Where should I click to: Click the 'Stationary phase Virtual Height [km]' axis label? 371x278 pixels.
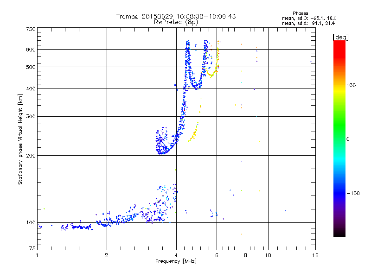20,139
